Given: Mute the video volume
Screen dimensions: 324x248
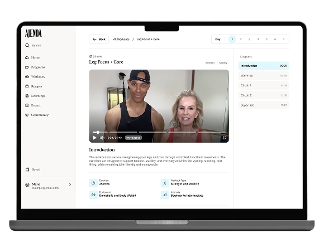Looking at the screenshot, I should click(102, 138).
